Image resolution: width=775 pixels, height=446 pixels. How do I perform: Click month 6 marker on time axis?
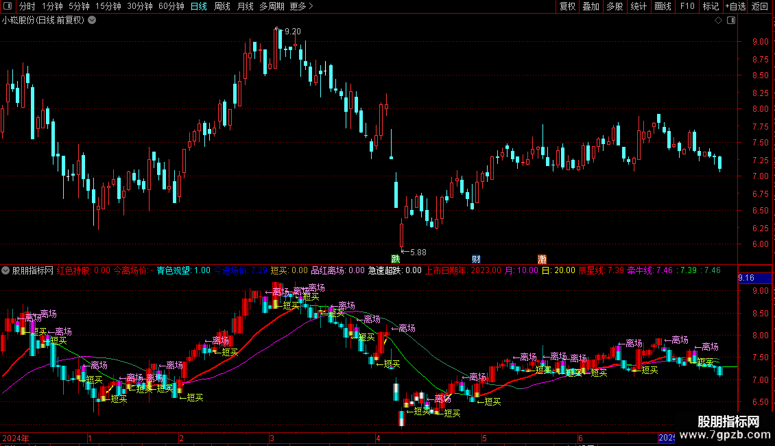pos(580,438)
